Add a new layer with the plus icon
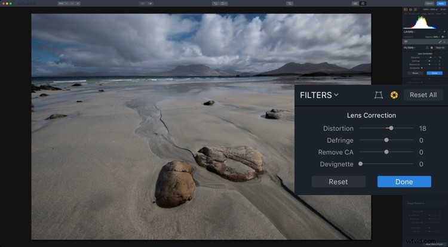Viewport: 448px width, 247px height. [444, 32]
